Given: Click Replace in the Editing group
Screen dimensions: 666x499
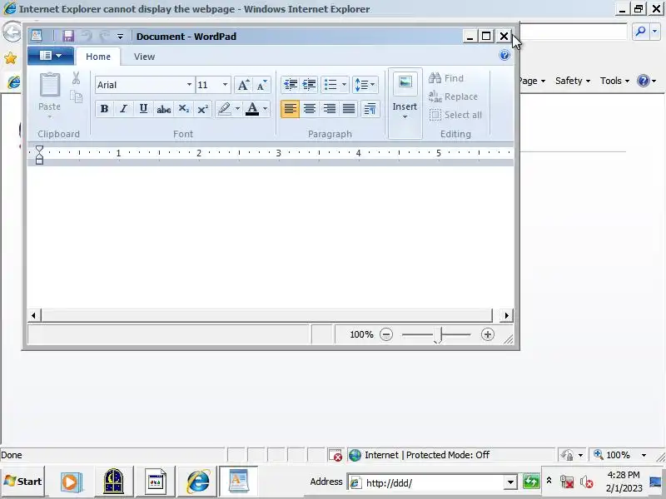Looking at the screenshot, I should click(453, 96).
